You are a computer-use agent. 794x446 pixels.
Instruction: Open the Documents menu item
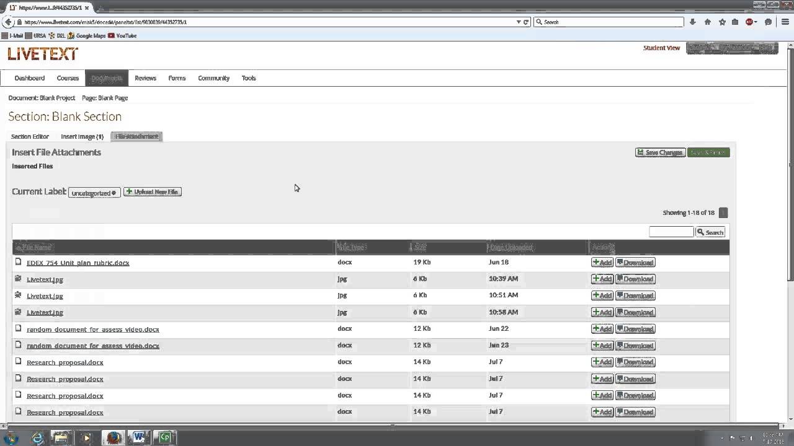107,78
